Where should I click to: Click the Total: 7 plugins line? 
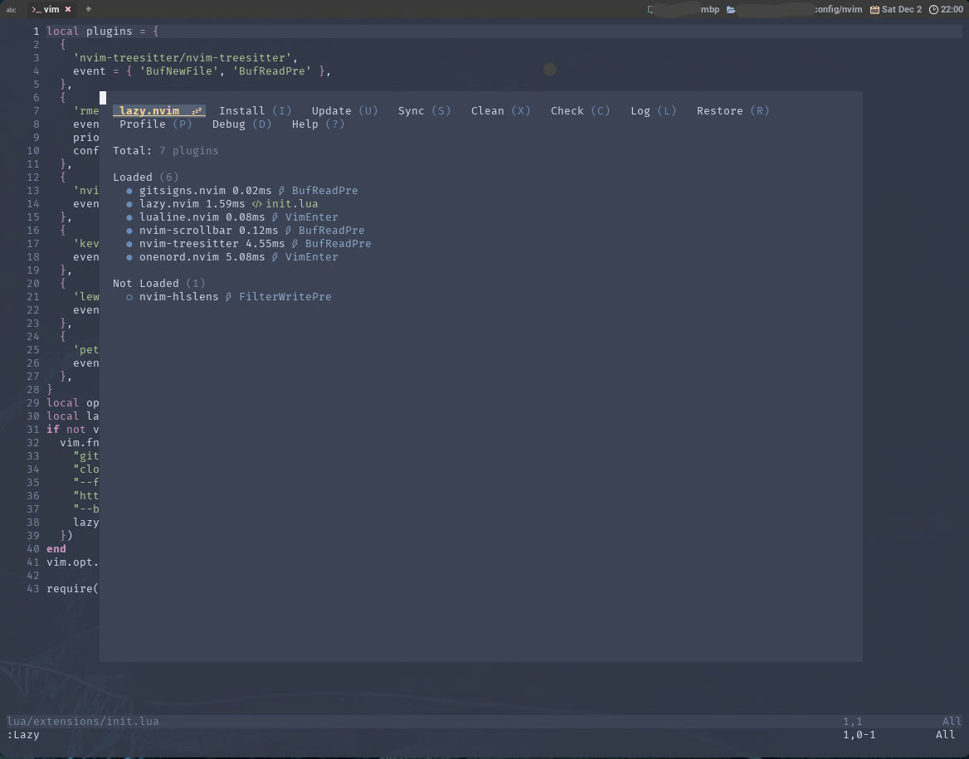[166, 151]
